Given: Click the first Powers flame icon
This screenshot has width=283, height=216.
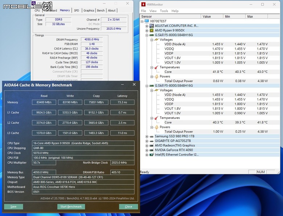Looking at the screenshot, I should point(156,76).
